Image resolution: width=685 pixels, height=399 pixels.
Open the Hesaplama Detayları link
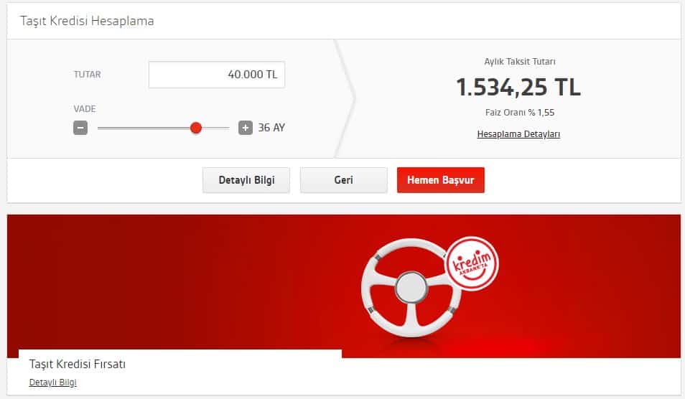pos(518,134)
